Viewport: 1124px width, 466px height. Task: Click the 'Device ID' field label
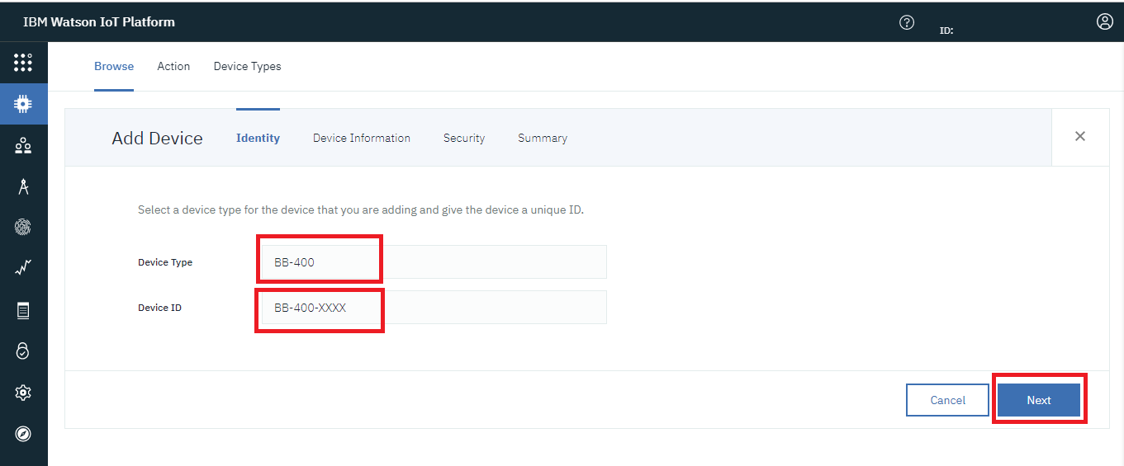[159, 308]
